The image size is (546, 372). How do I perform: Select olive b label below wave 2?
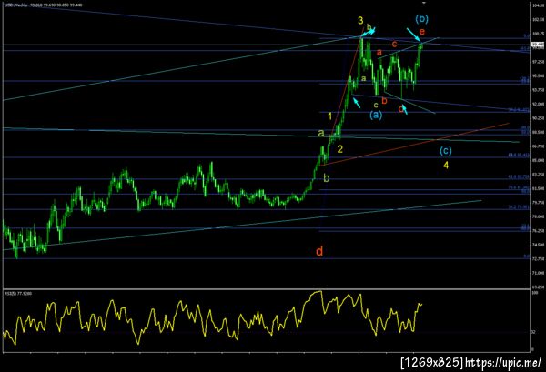tap(327, 178)
